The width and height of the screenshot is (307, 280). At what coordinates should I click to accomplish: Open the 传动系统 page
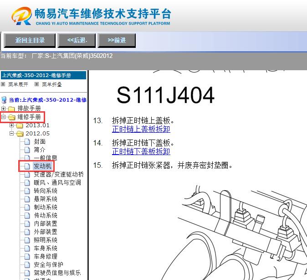46,216
